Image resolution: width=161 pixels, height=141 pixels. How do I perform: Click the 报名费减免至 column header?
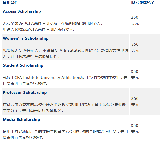tap(143, 3)
